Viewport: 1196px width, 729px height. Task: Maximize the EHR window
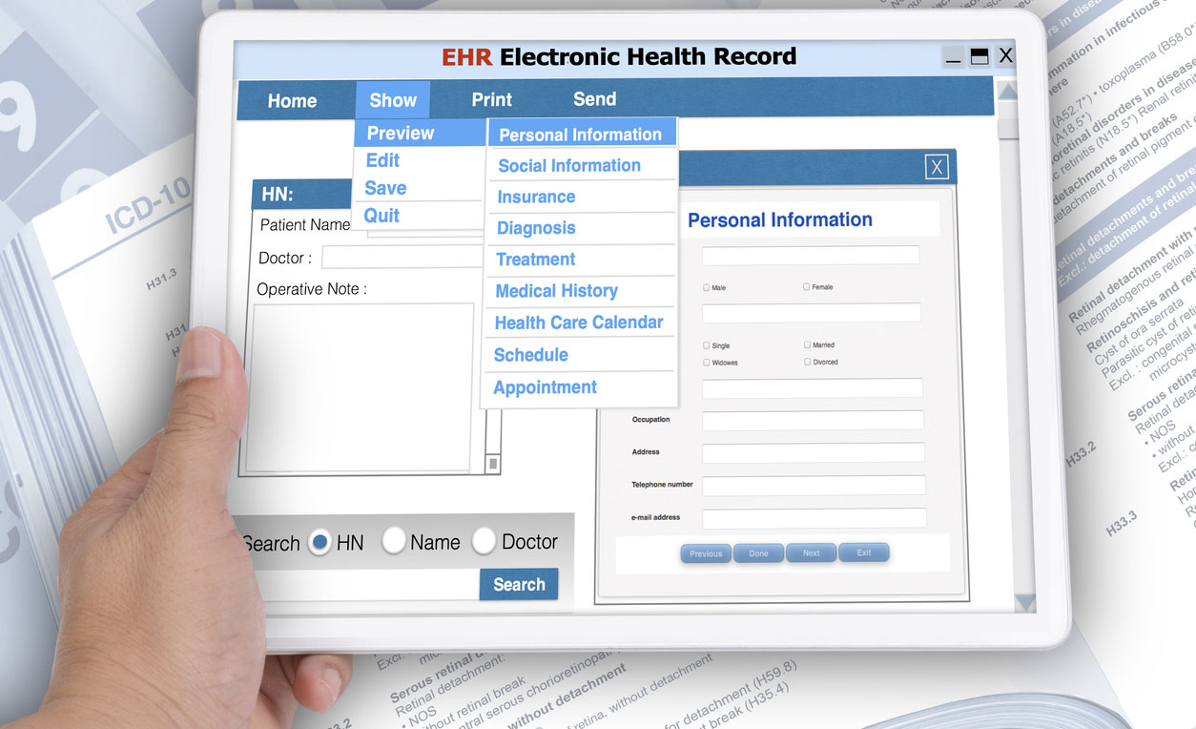[x=979, y=57]
